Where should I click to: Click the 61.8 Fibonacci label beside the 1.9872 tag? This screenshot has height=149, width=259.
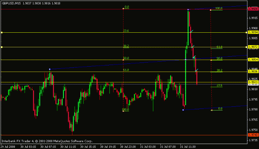click(x=220, y=47)
